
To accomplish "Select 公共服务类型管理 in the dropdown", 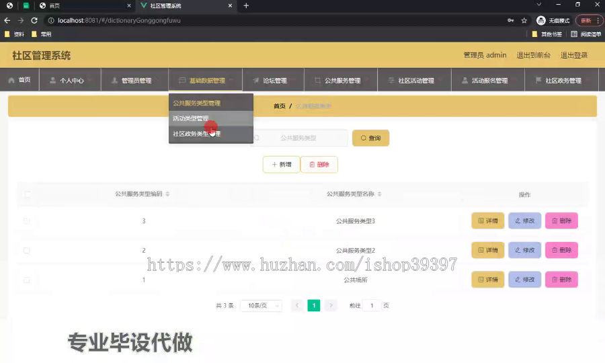I will click(x=211, y=103).
